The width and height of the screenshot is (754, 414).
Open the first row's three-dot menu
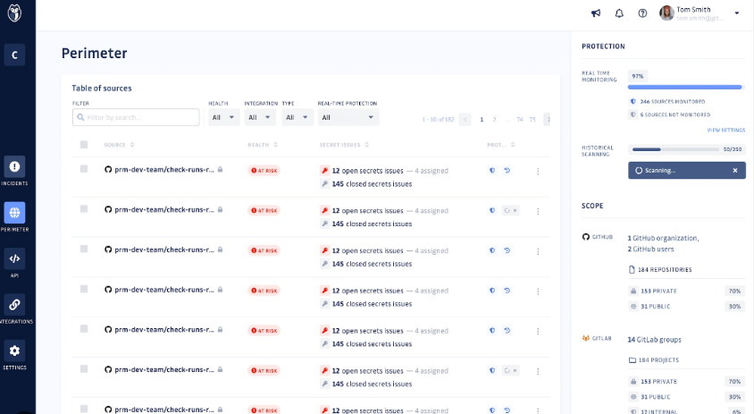pos(538,172)
